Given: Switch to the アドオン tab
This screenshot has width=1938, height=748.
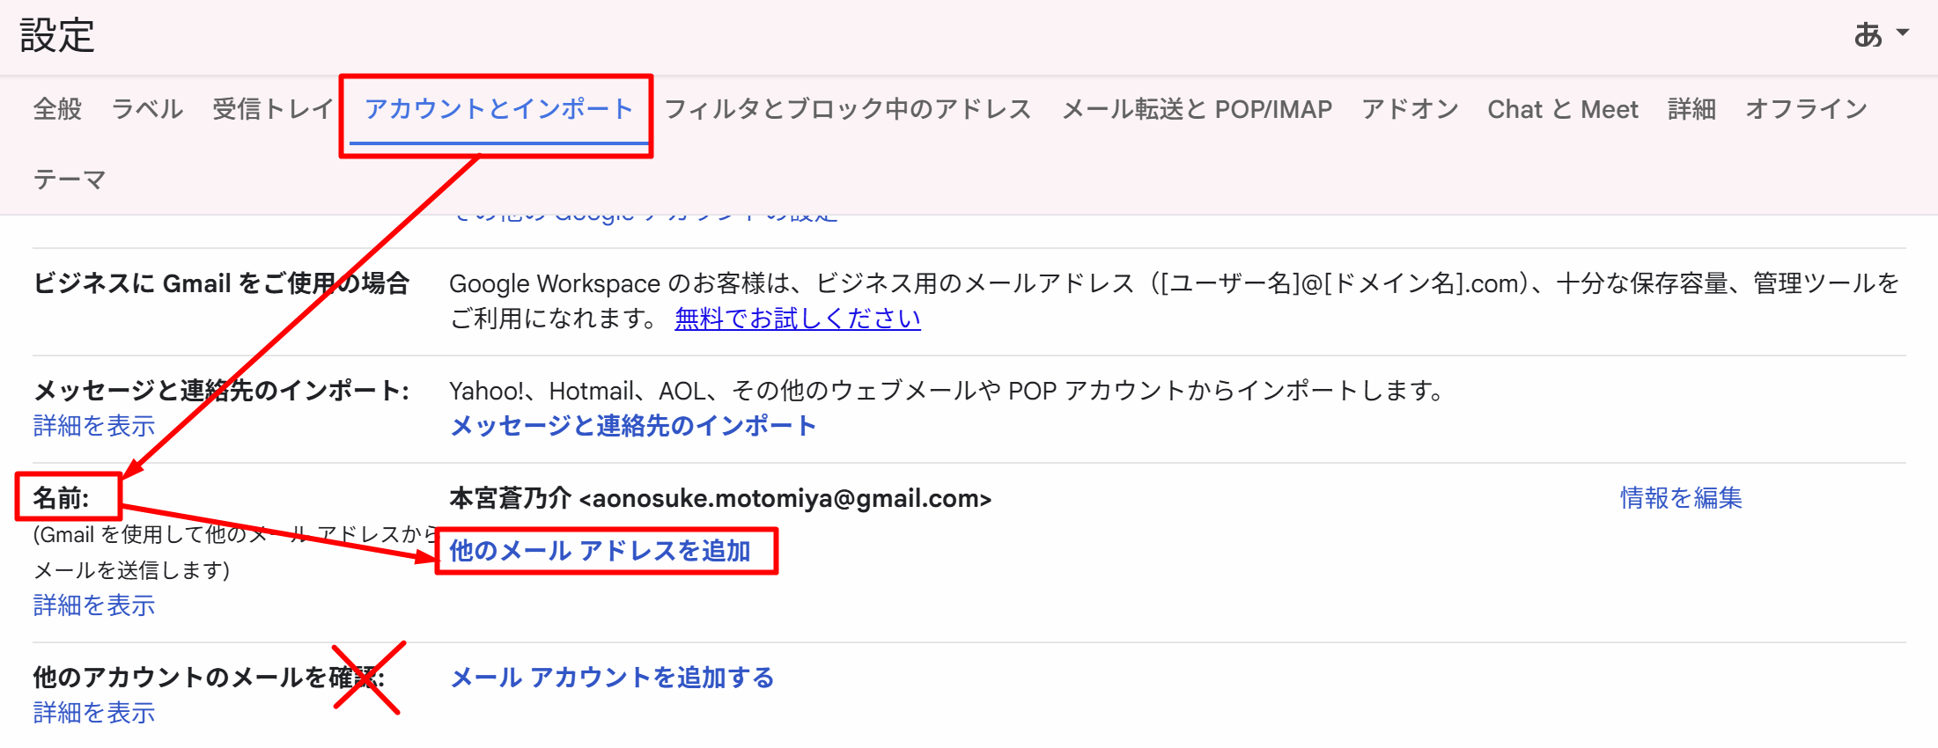Looking at the screenshot, I should (1410, 109).
